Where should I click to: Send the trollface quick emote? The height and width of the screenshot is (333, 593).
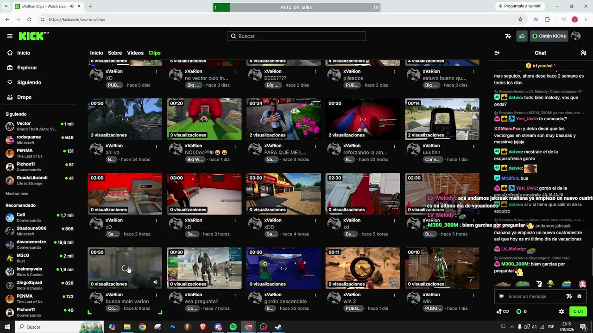pos(539,284)
